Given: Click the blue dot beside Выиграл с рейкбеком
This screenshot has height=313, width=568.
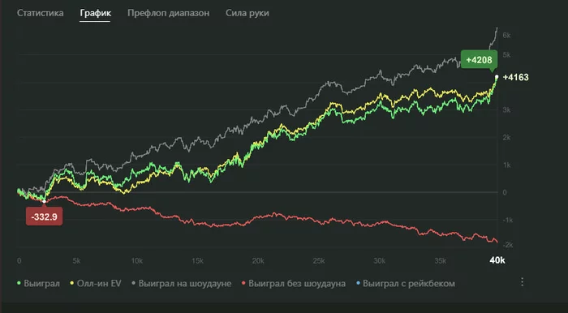Looking at the screenshot, I should (359, 283).
